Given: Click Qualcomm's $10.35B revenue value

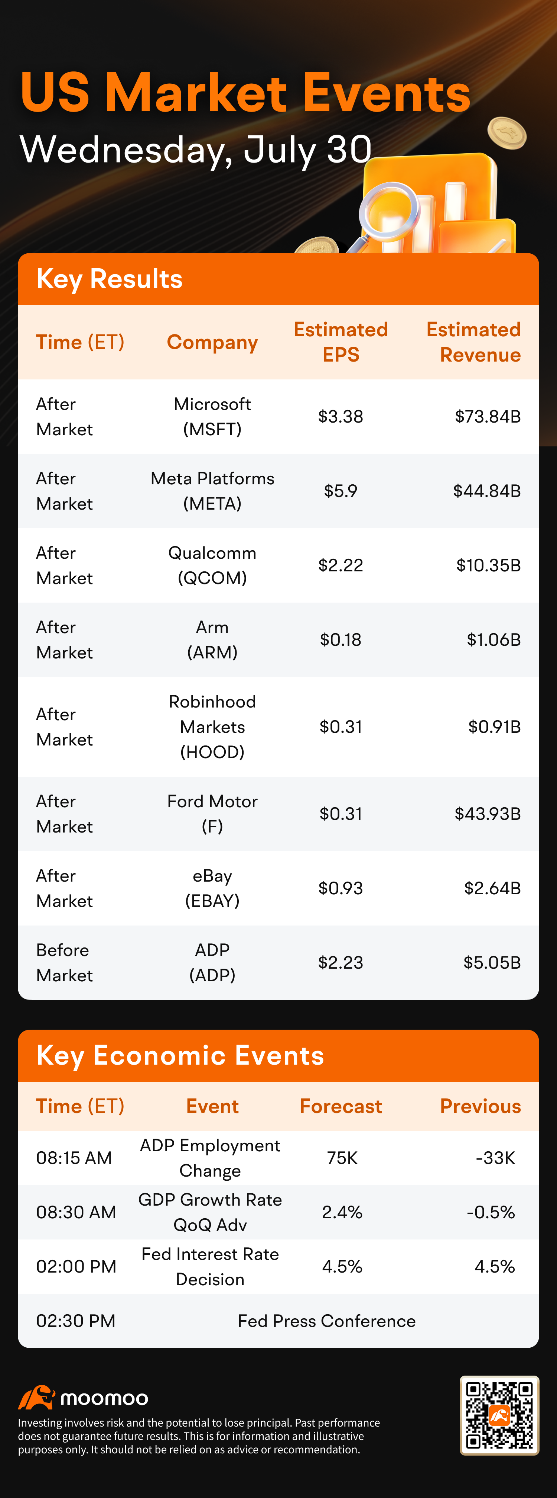Looking at the screenshot, I should [x=489, y=565].
